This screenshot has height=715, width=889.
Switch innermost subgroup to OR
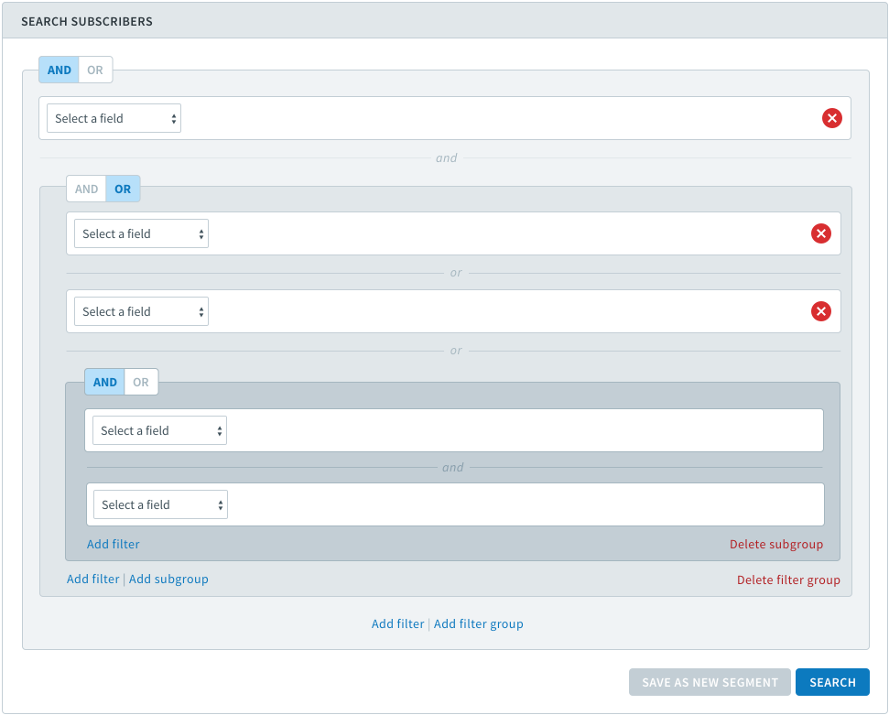[141, 382]
